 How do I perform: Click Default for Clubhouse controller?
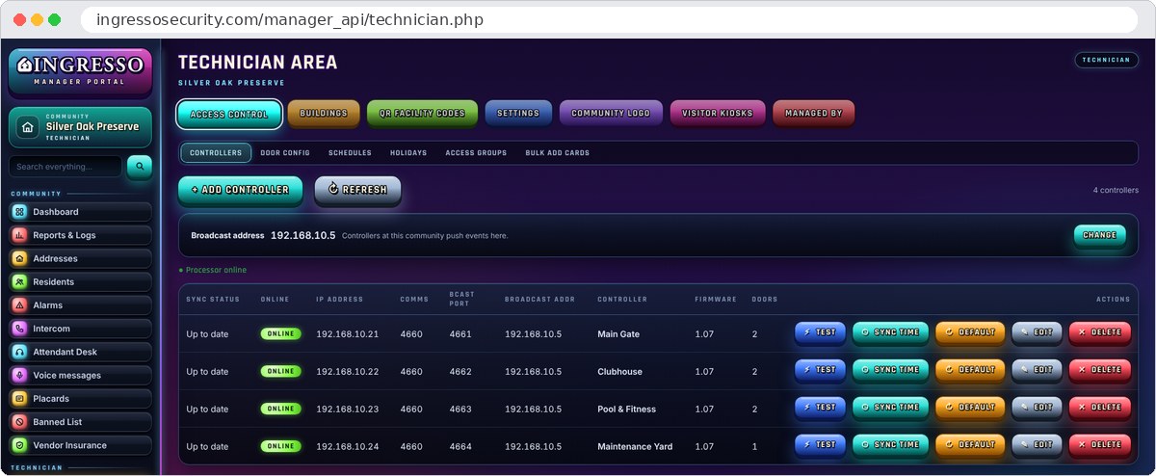coord(970,370)
